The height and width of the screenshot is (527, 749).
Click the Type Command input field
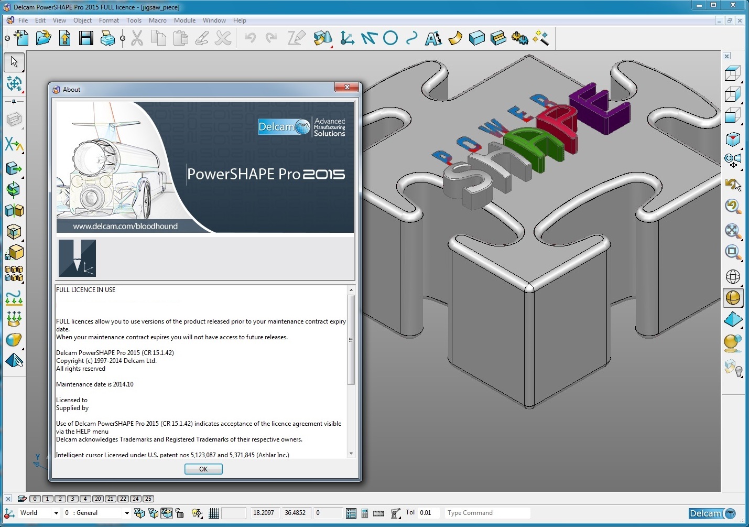tap(487, 513)
